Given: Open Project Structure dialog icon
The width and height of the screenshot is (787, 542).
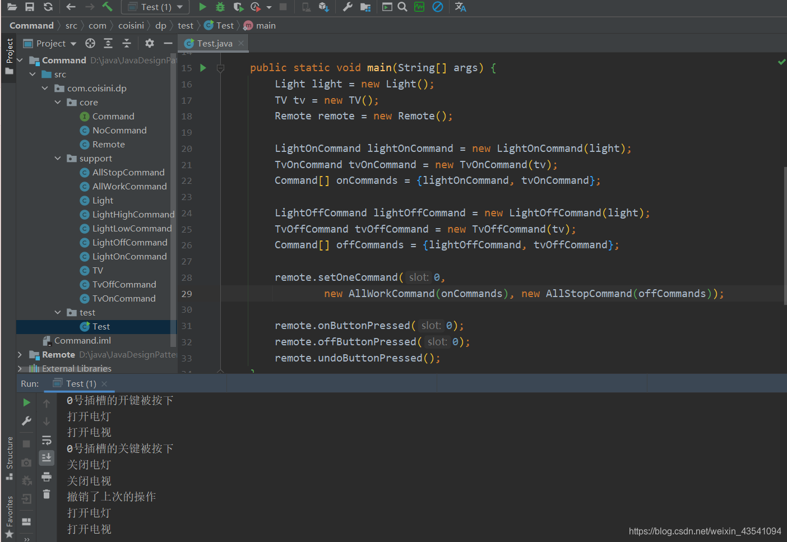Looking at the screenshot, I should 365,7.
